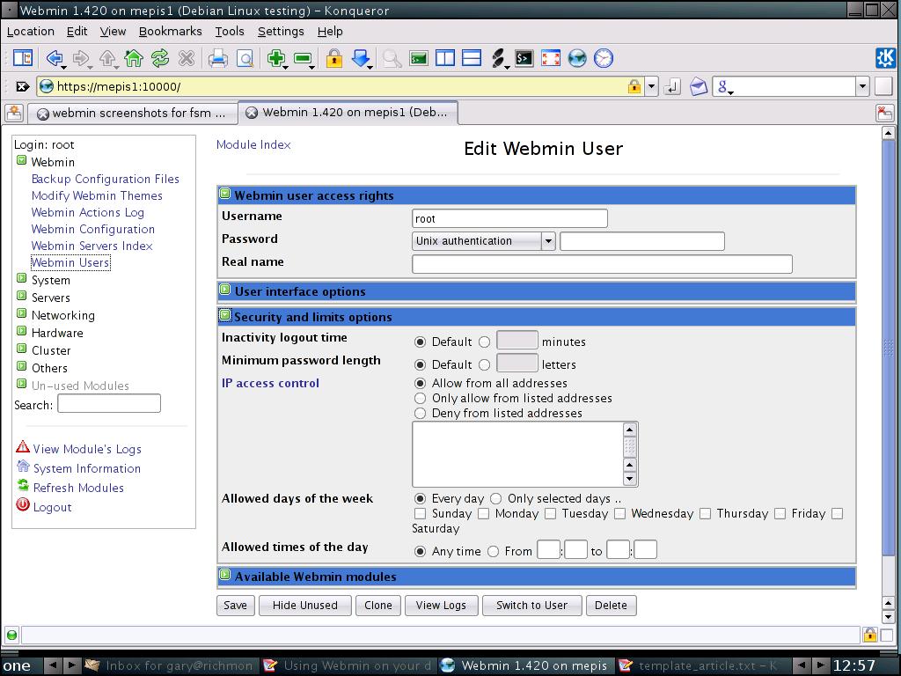This screenshot has height=676, width=901.
Task: Expand the Hardware category in sidebar
Action: coord(21,331)
